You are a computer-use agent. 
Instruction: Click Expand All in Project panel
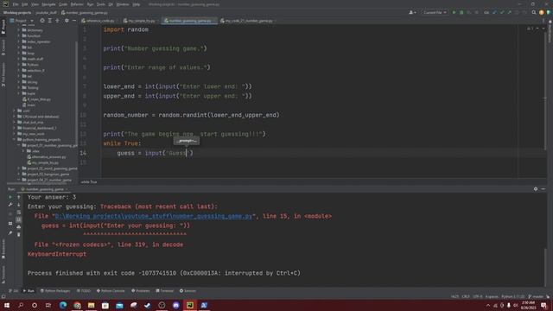point(50,21)
